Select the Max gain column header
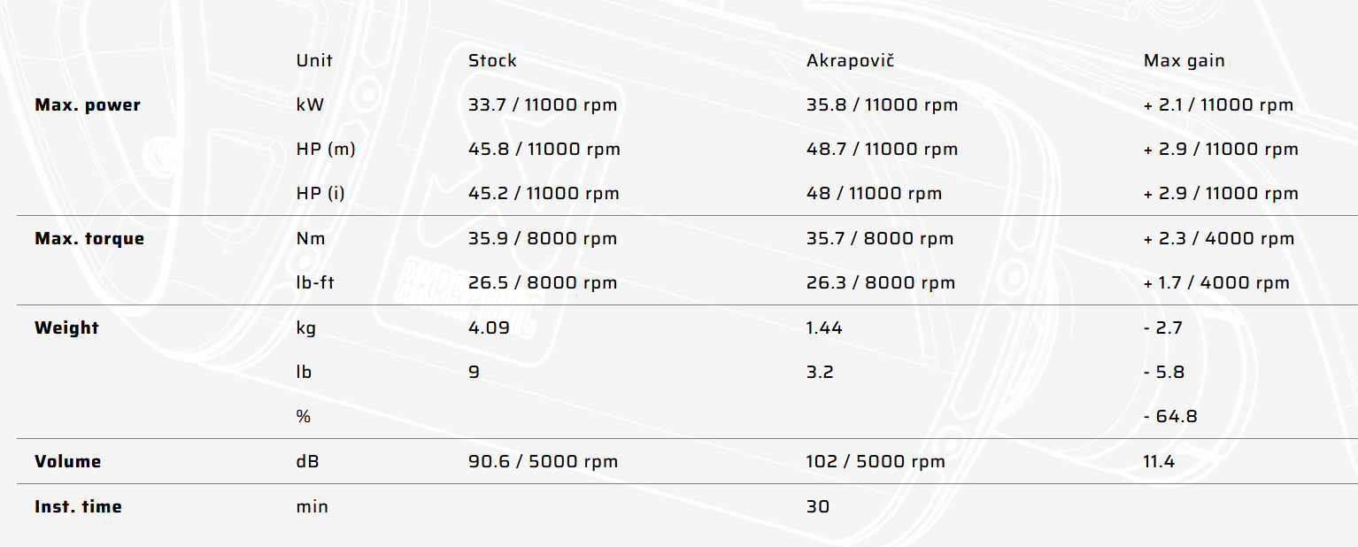The image size is (1358, 547). (x=1184, y=61)
